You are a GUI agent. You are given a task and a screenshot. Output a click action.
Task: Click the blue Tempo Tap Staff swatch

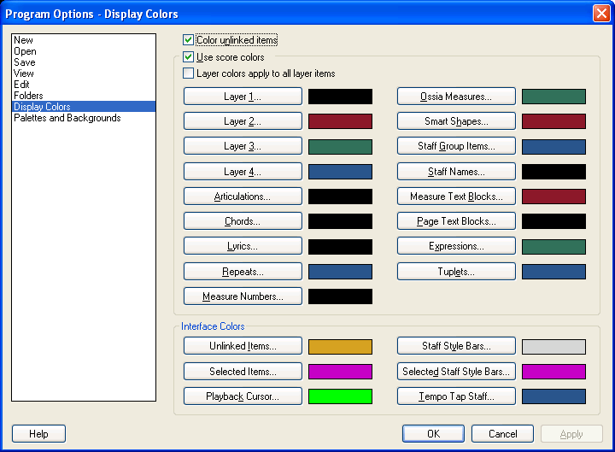click(x=553, y=396)
